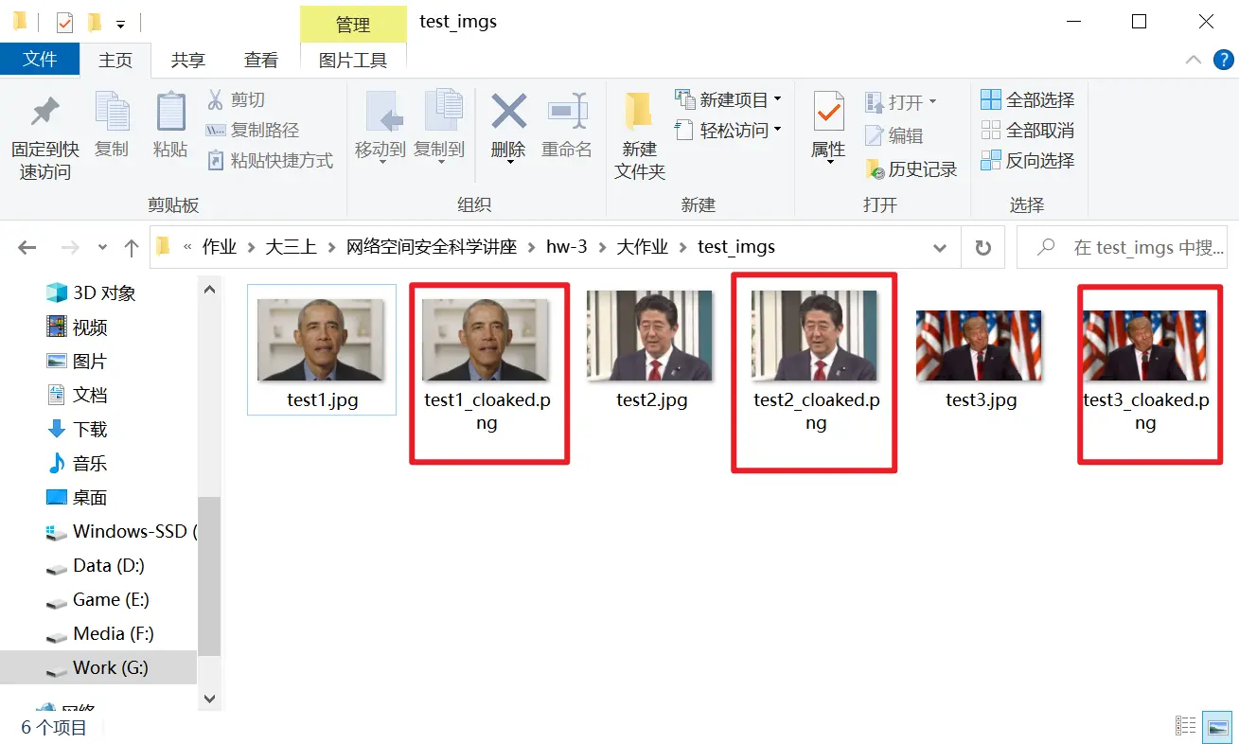Click the Rename (重命名) icon
The height and width of the screenshot is (744, 1239).
point(567,114)
